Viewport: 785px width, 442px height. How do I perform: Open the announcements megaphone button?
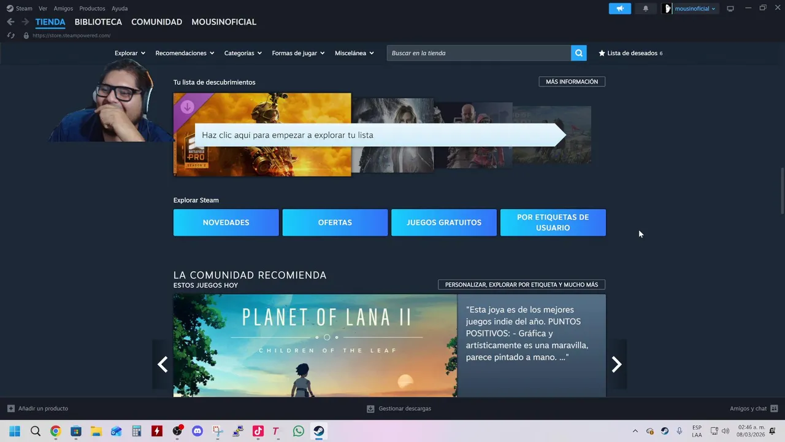(x=620, y=9)
